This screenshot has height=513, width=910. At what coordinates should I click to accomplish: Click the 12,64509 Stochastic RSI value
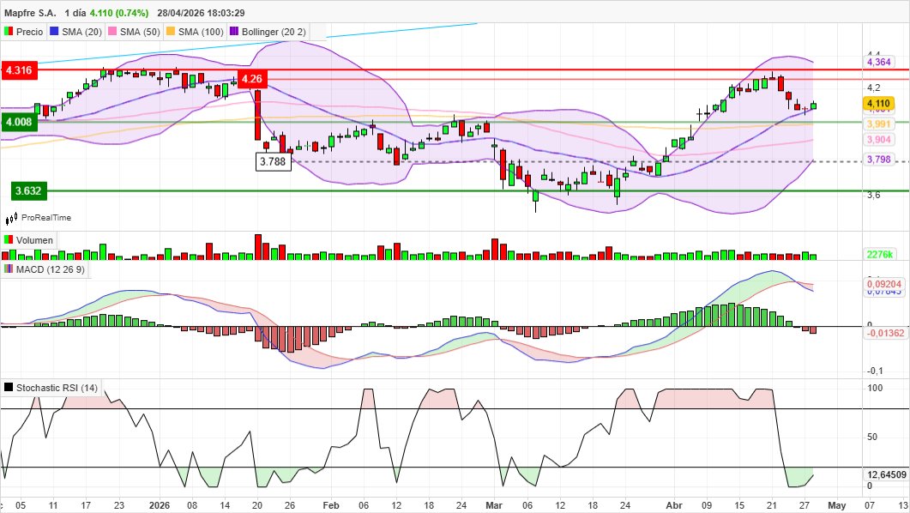[886, 474]
